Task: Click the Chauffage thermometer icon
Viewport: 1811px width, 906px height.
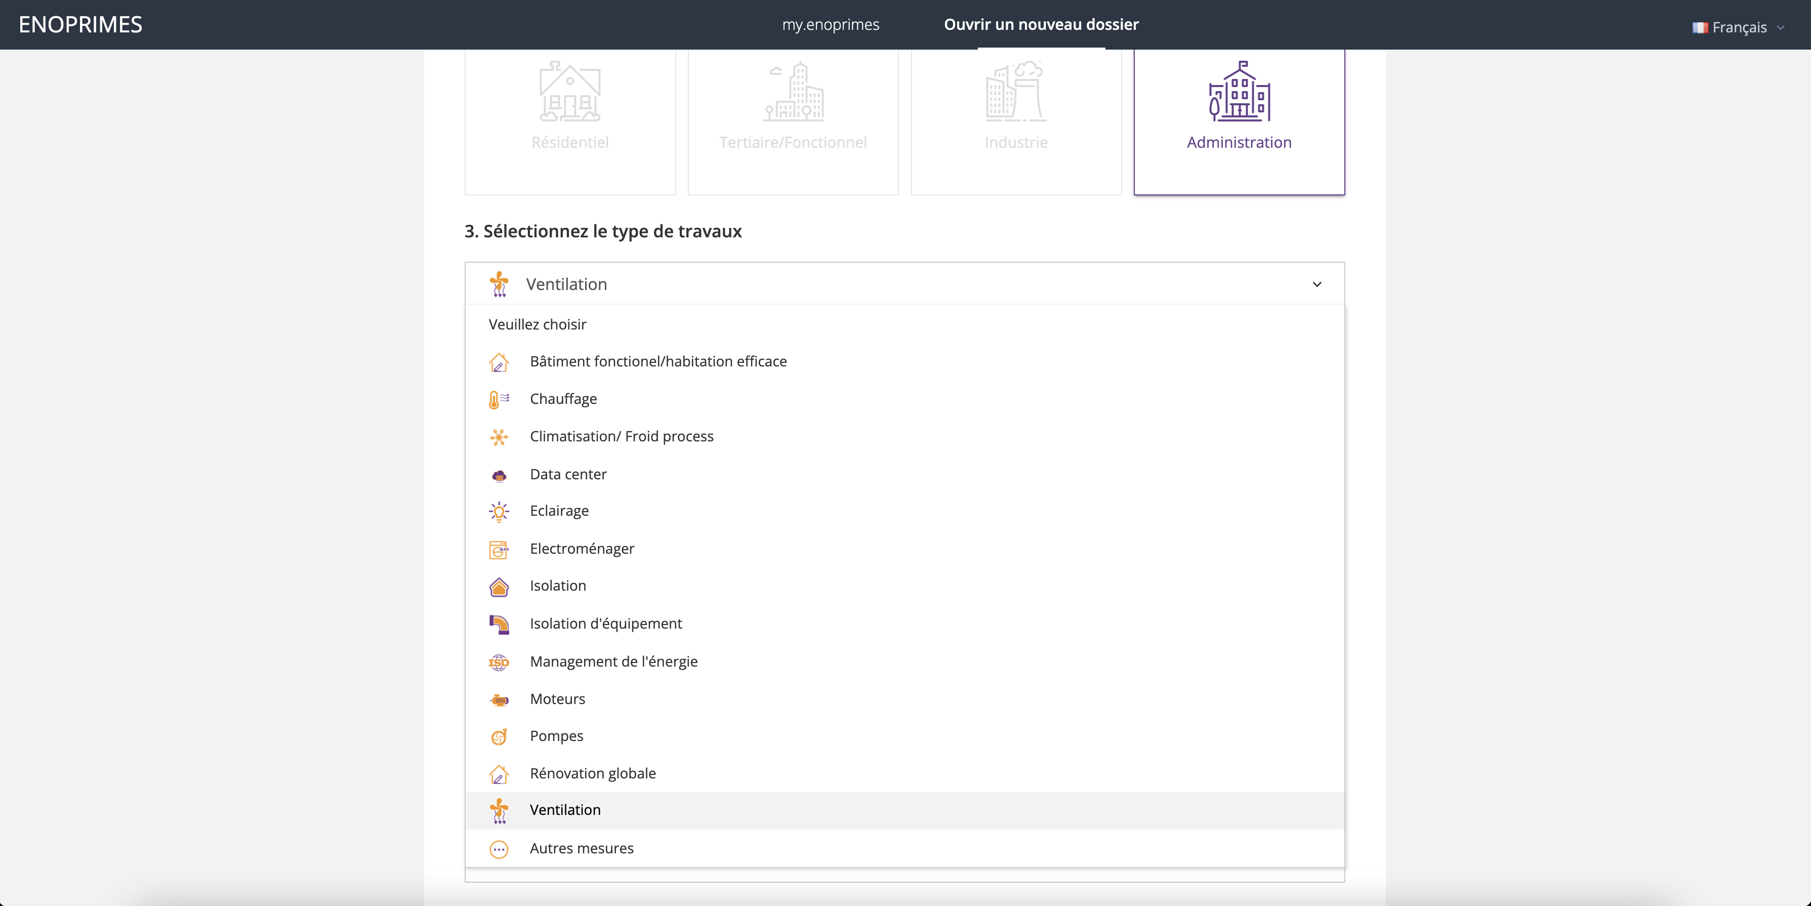Action: click(498, 399)
